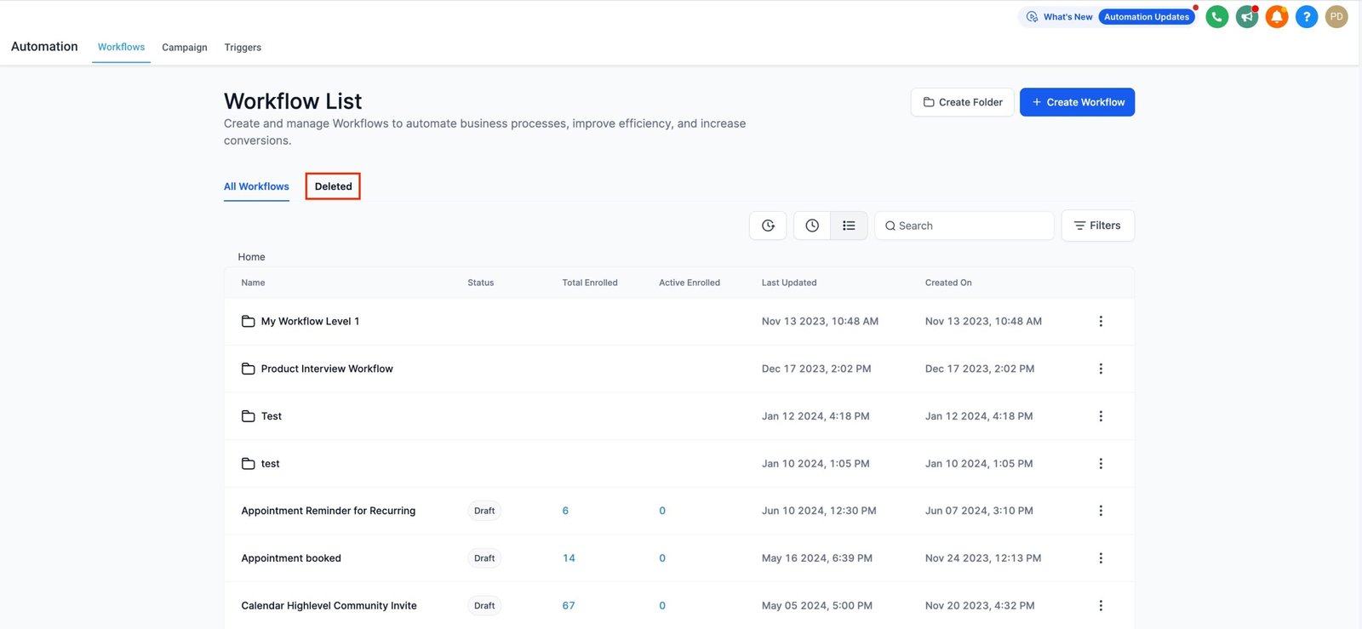Switch to the Deleted tab
Screen dimensions: 1362x629
coord(333,186)
